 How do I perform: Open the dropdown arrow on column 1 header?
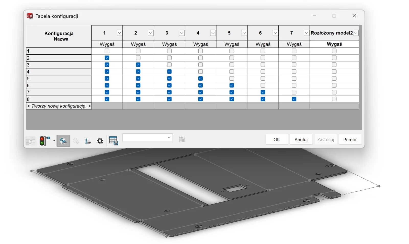tap(119, 33)
